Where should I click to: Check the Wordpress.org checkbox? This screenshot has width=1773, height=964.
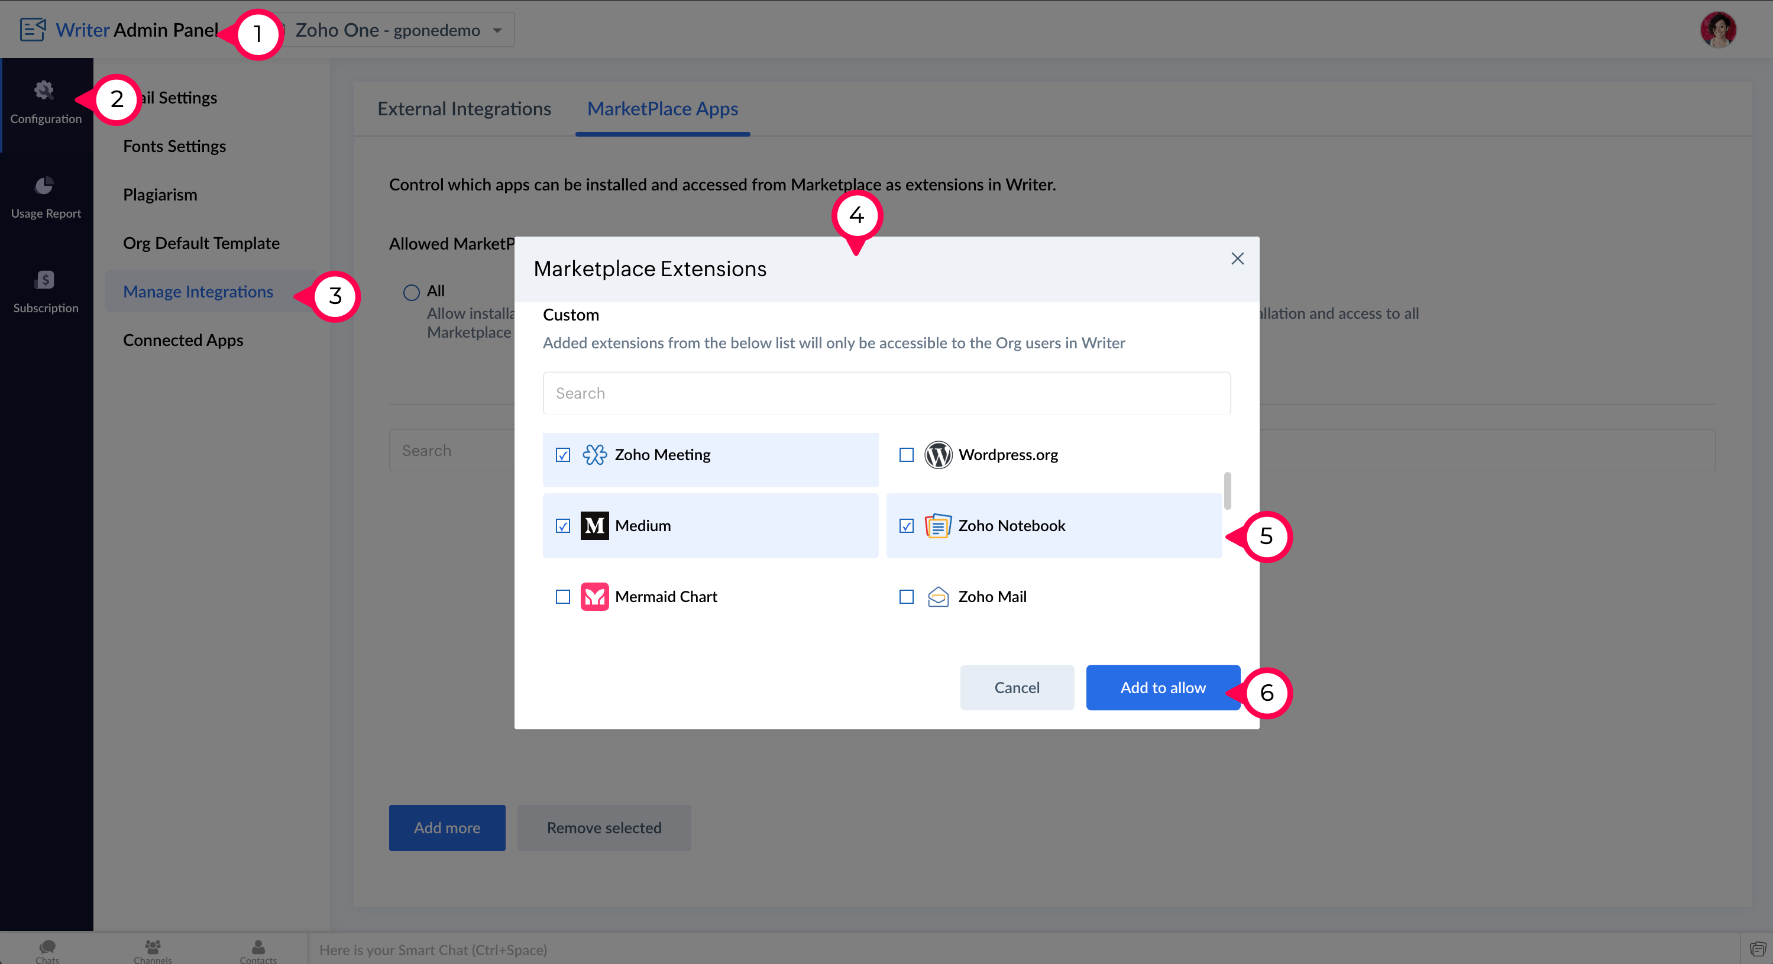point(906,455)
